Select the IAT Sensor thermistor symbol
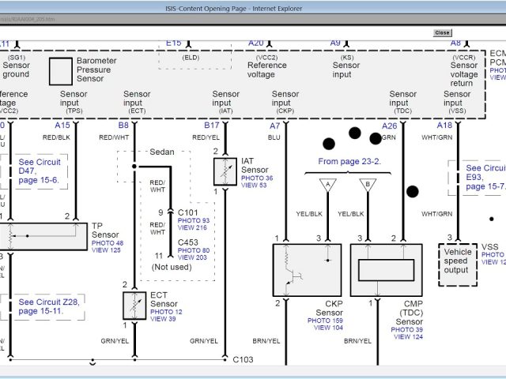 point(225,171)
